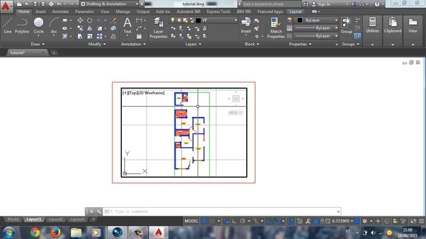This screenshot has width=426, height=239.
Task: Select the Scale tool
Action: [x=90, y=36]
